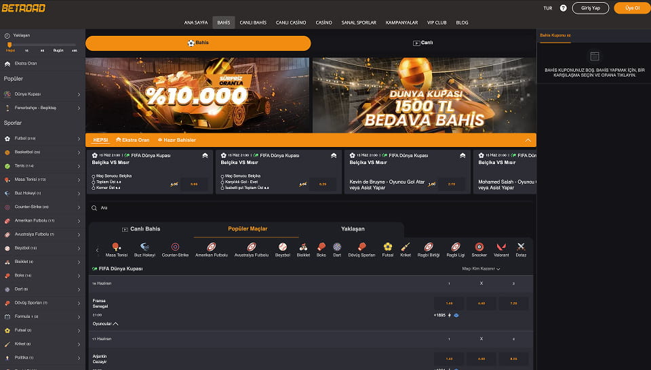This screenshot has width=651, height=370.
Task: Open VIP CLUB in top navigation
Action: [437, 22]
